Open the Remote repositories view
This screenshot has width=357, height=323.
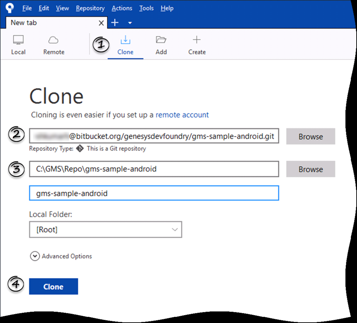tap(54, 45)
